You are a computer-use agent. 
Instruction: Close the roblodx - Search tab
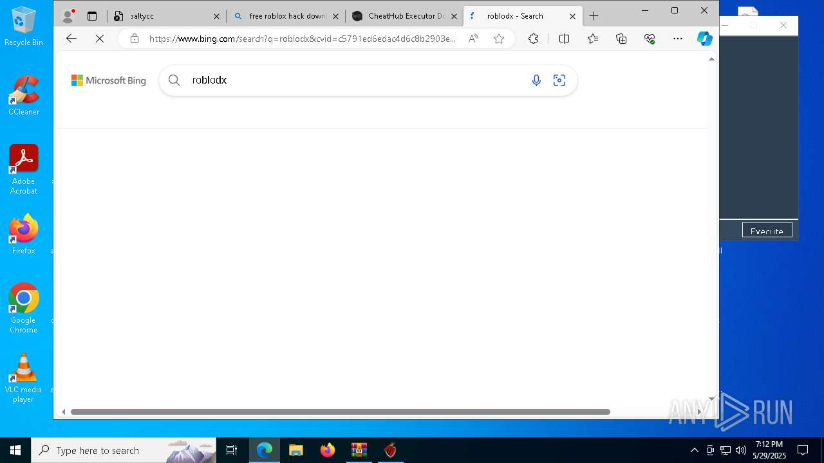pos(572,16)
